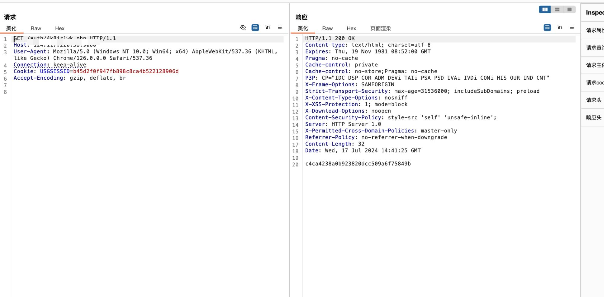This screenshot has height=297, width=604.
Task: Expand the 响应头 section in Inspector
Action: tap(594, 117)
